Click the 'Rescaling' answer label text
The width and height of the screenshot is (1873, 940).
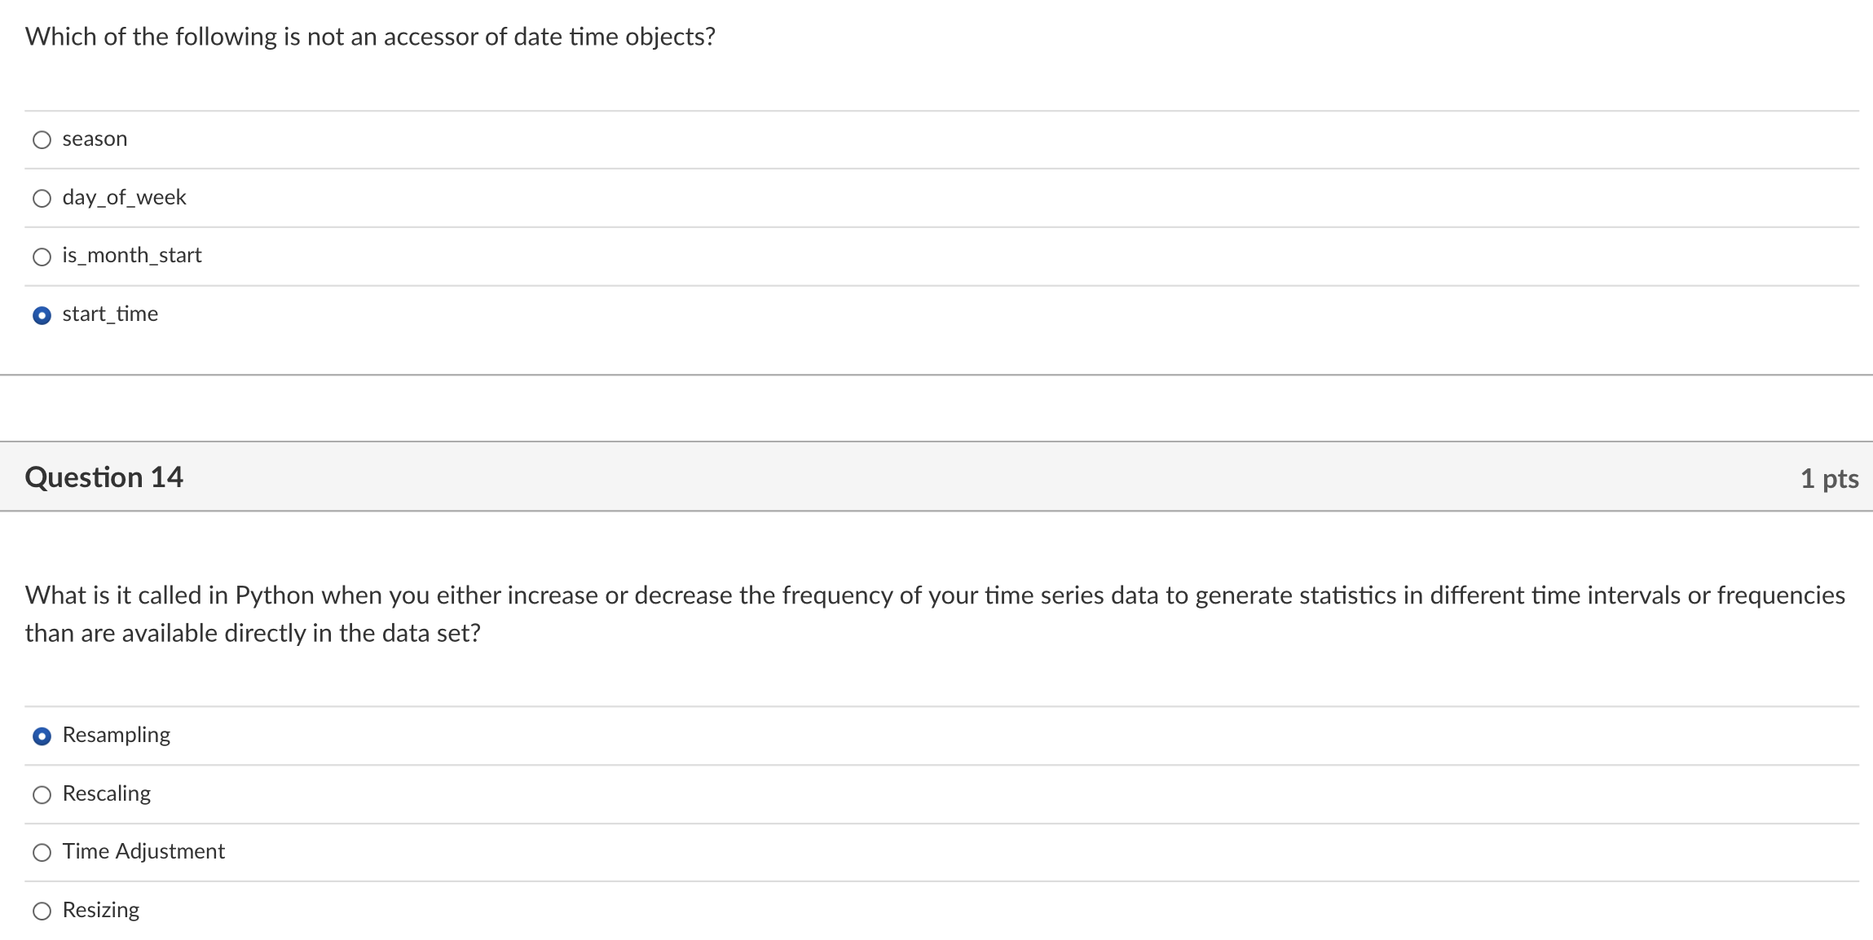[x=107, y=794]
